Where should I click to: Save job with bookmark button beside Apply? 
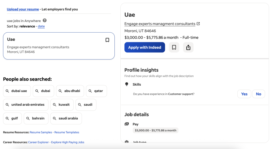click(174, 47)
